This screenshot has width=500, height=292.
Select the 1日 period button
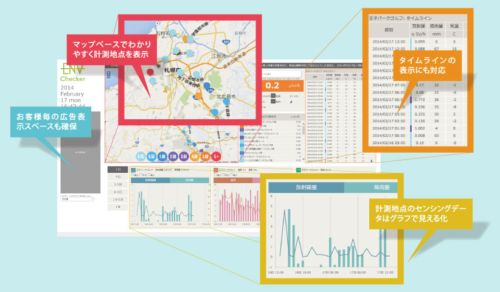[117, 169]
